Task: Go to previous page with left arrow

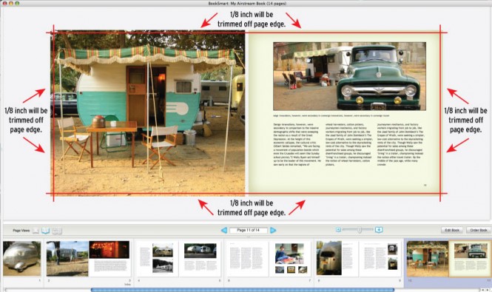Action: (x=224, y=230)
